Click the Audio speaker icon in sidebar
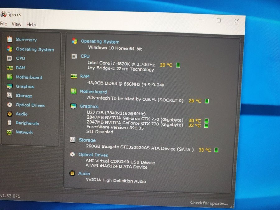280x210 pixels. [x=10, y=114]
